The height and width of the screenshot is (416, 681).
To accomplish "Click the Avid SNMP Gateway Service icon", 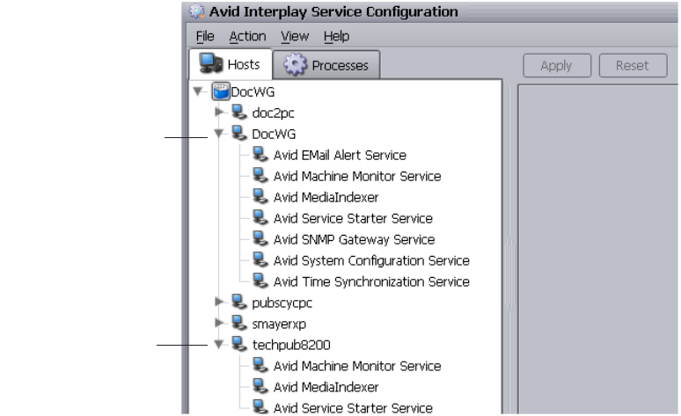I will (x=260, y=238).
